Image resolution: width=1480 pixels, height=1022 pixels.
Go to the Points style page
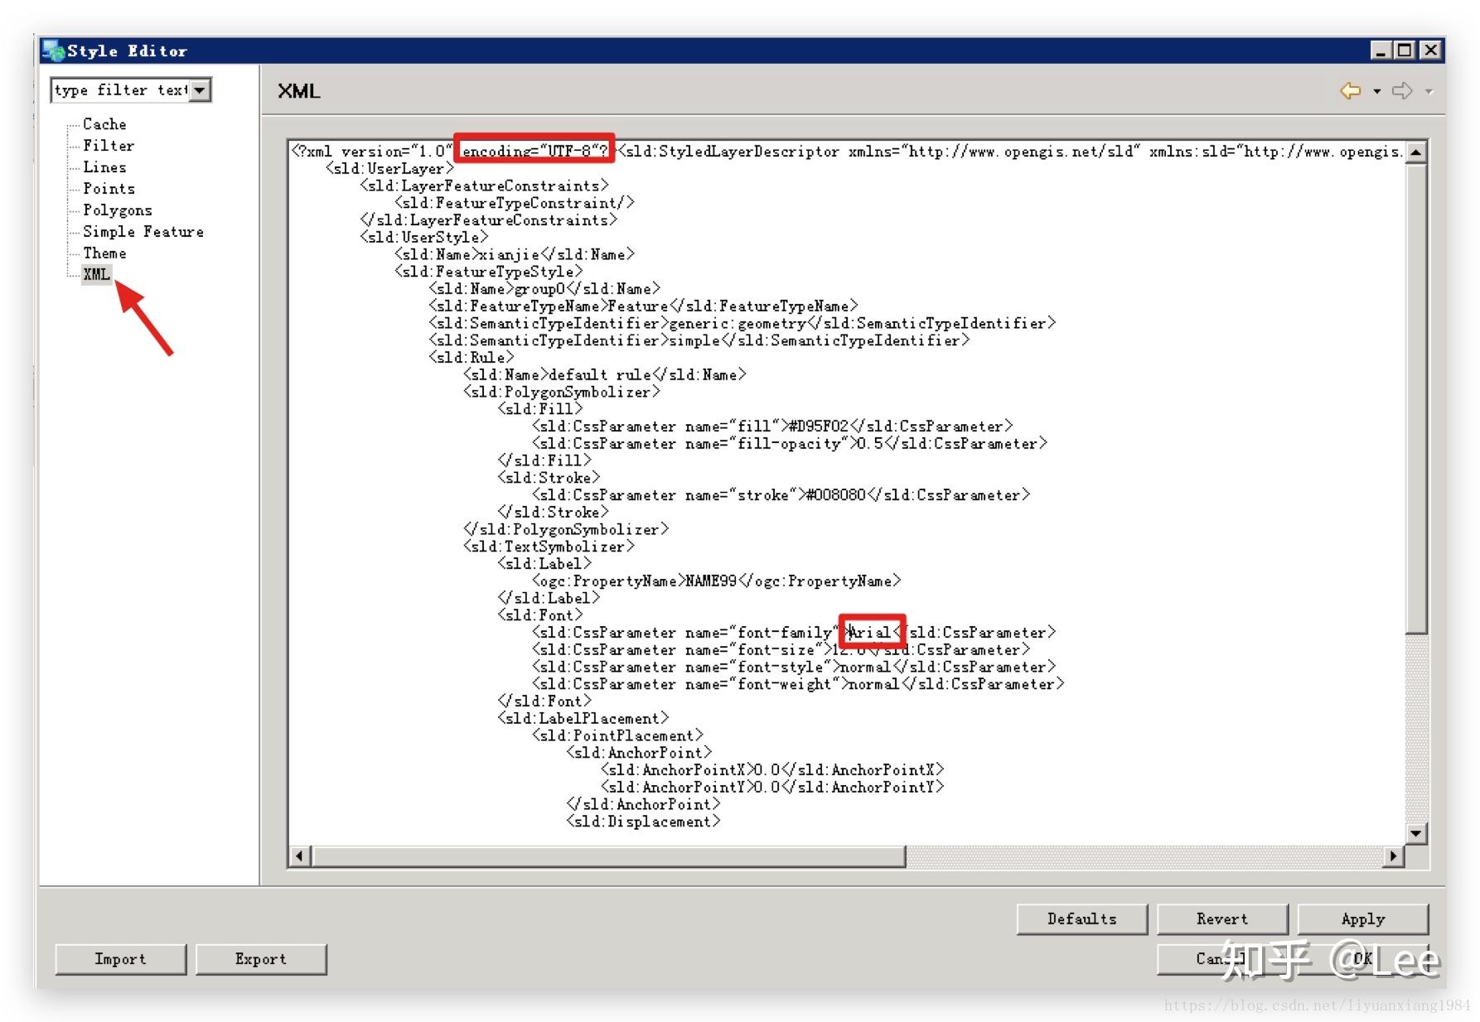coord(109,189)
